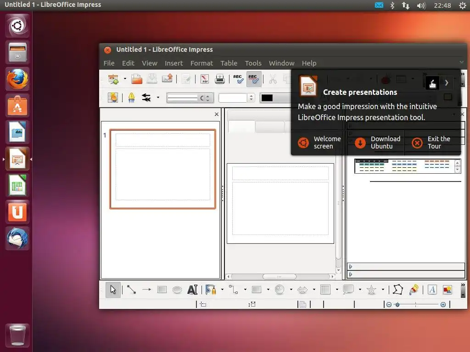Expand the Curve tool dropdown
This screenshot has width=470, height=352.
[x=222, y=290]
